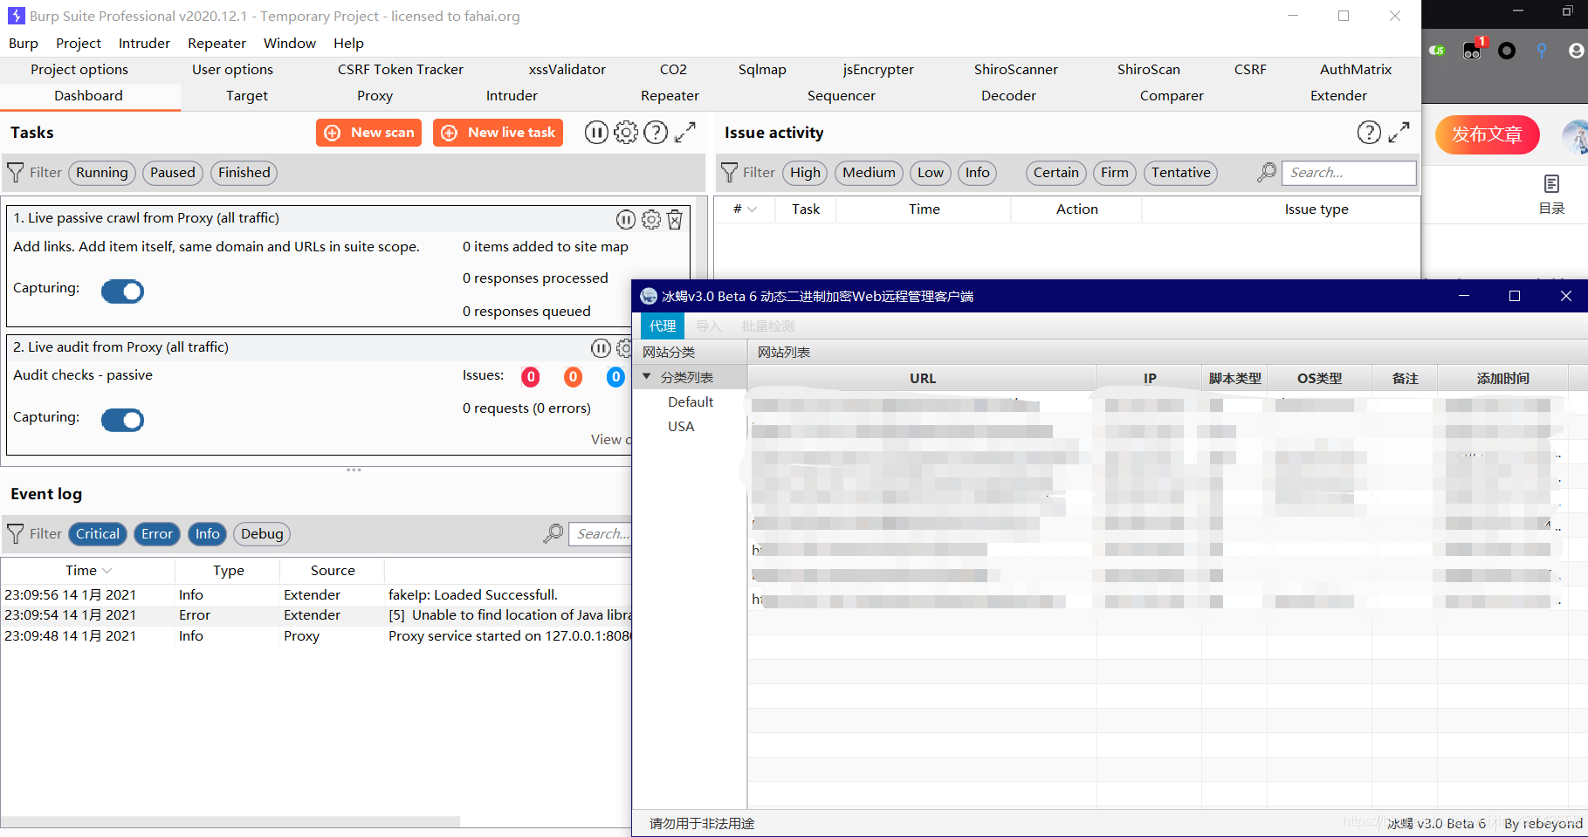Open issue number column sort arrow

752,209
